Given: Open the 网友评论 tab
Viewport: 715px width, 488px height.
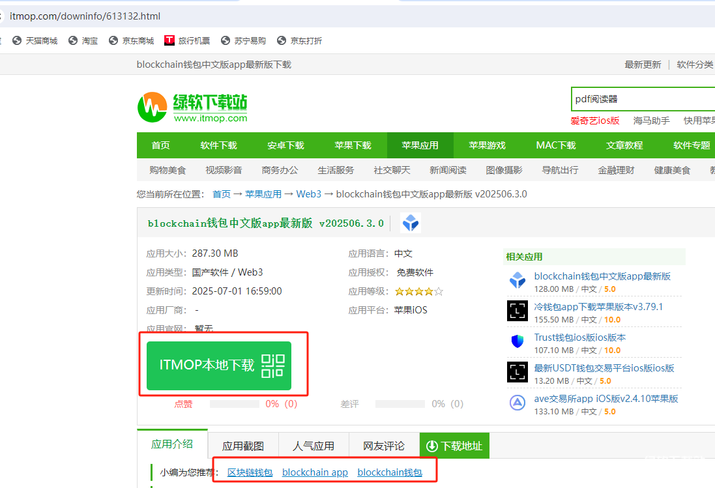Looking at the screenshot, I should pos(385,446).
